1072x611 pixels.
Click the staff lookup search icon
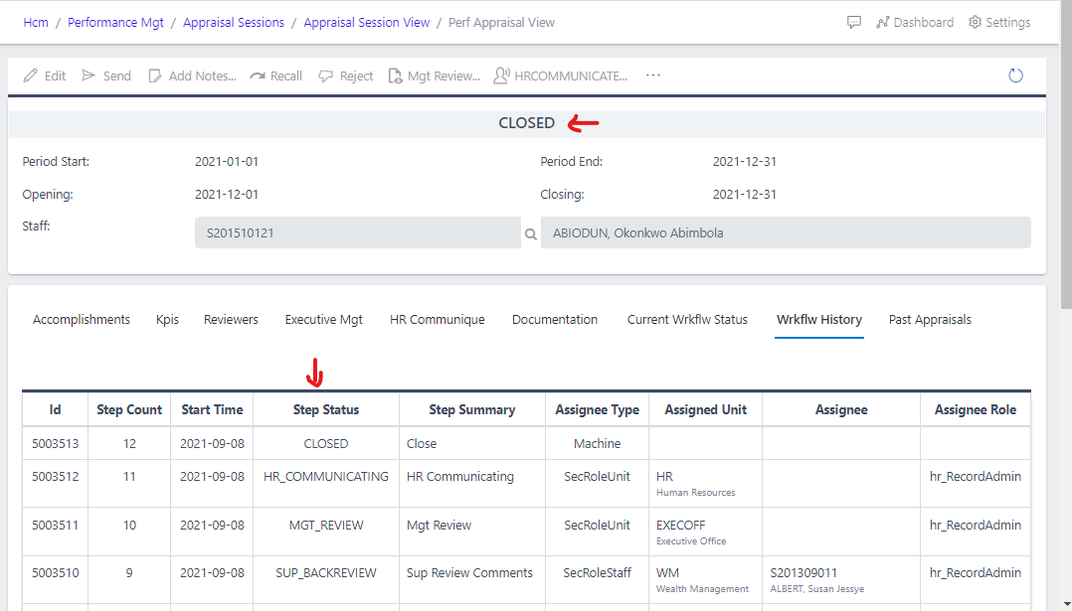coord(531,234)
